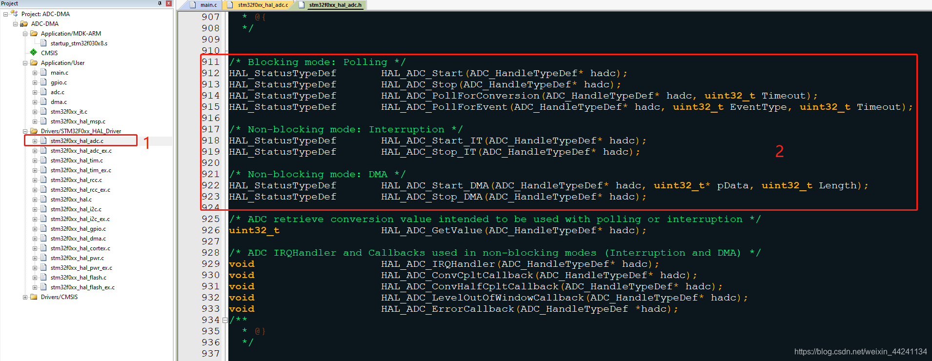Click HAL_ADC_IRQHandler on line 929

[x=438, y=264]
